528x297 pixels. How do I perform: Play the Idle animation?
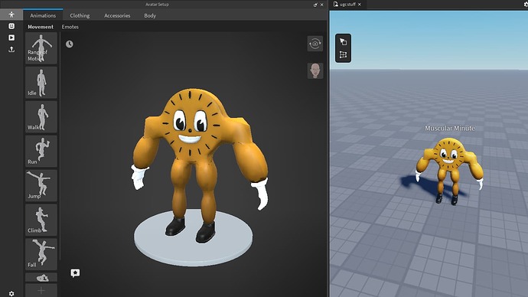pos(41,83)
